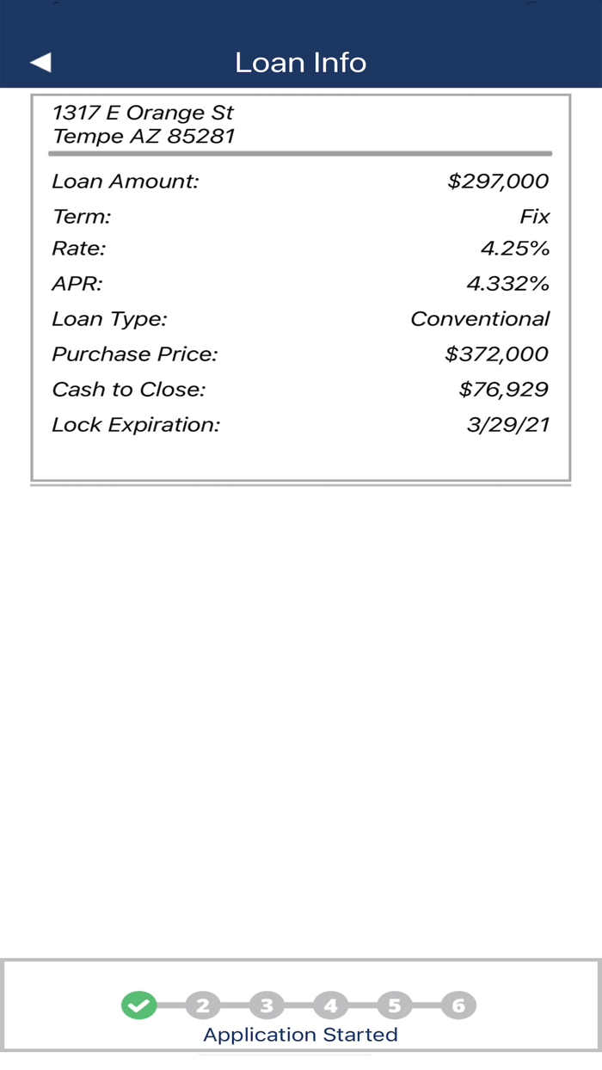Viewport: 602px width, 1070px height.
Task: Select step 3 in the progress tracker
Action: 267,1003
